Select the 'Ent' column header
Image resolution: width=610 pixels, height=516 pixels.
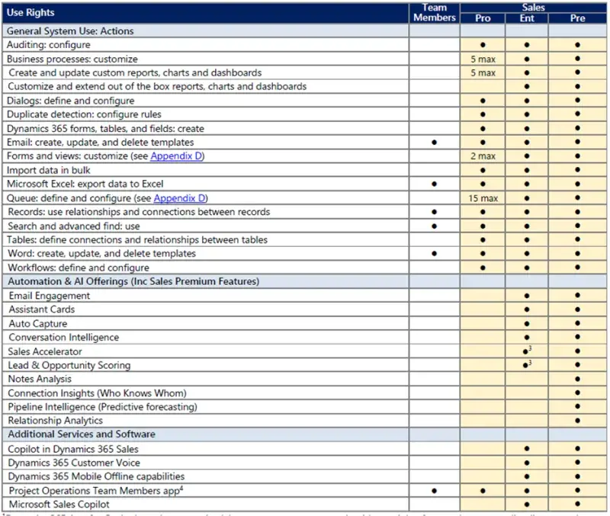pyautogui.click(x=527, y=18)
